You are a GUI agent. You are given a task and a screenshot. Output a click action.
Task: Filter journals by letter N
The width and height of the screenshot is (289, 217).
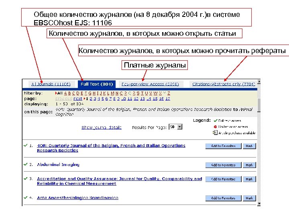click(x=117, y=93)
